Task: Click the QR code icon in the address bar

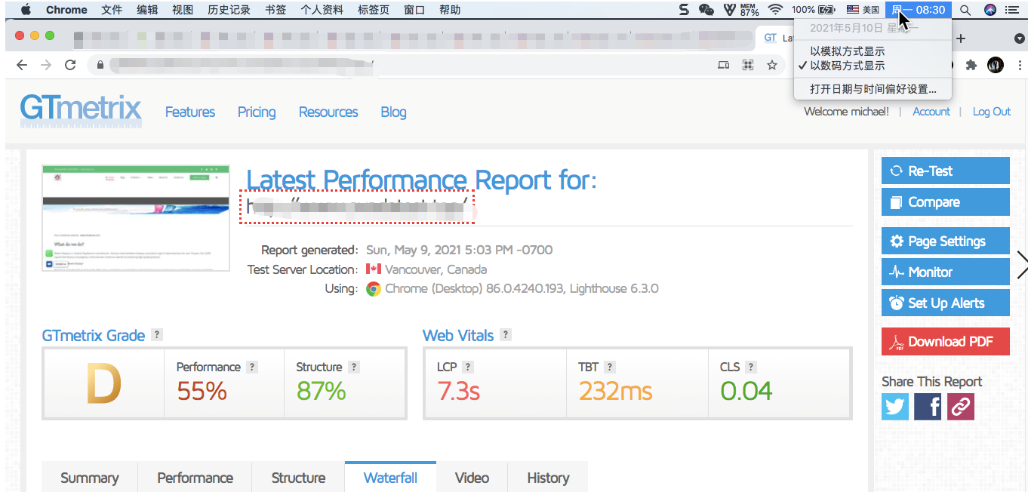Action: 748,66
